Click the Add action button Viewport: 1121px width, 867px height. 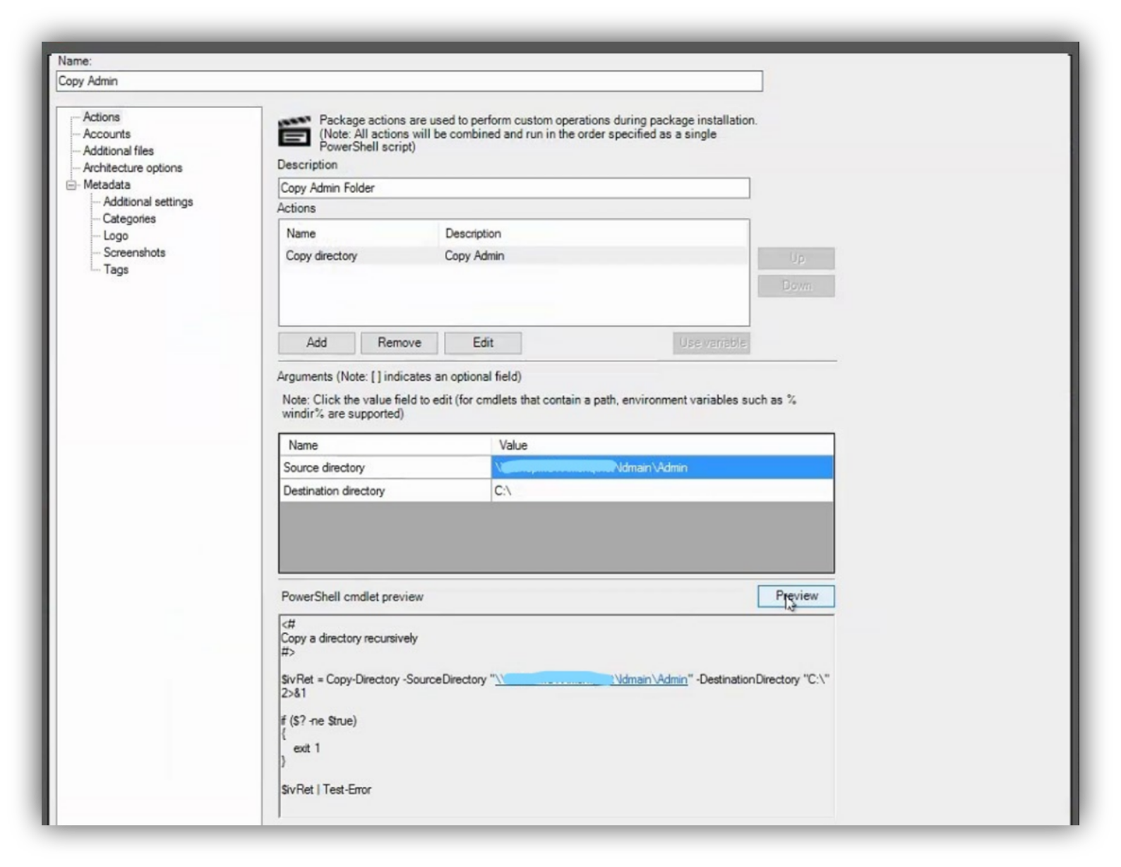[x=316, y=343]
